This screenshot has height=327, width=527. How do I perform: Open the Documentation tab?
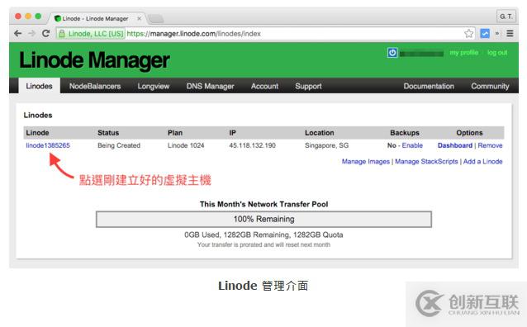click(429, 86)
